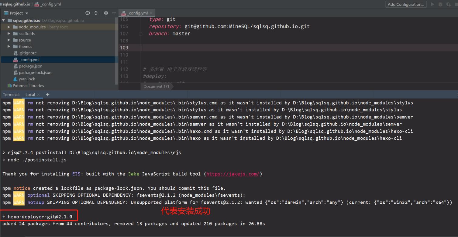Expand the themes folder
The width and height of the screenshot is (458, 237).
[x=9, y=46]
